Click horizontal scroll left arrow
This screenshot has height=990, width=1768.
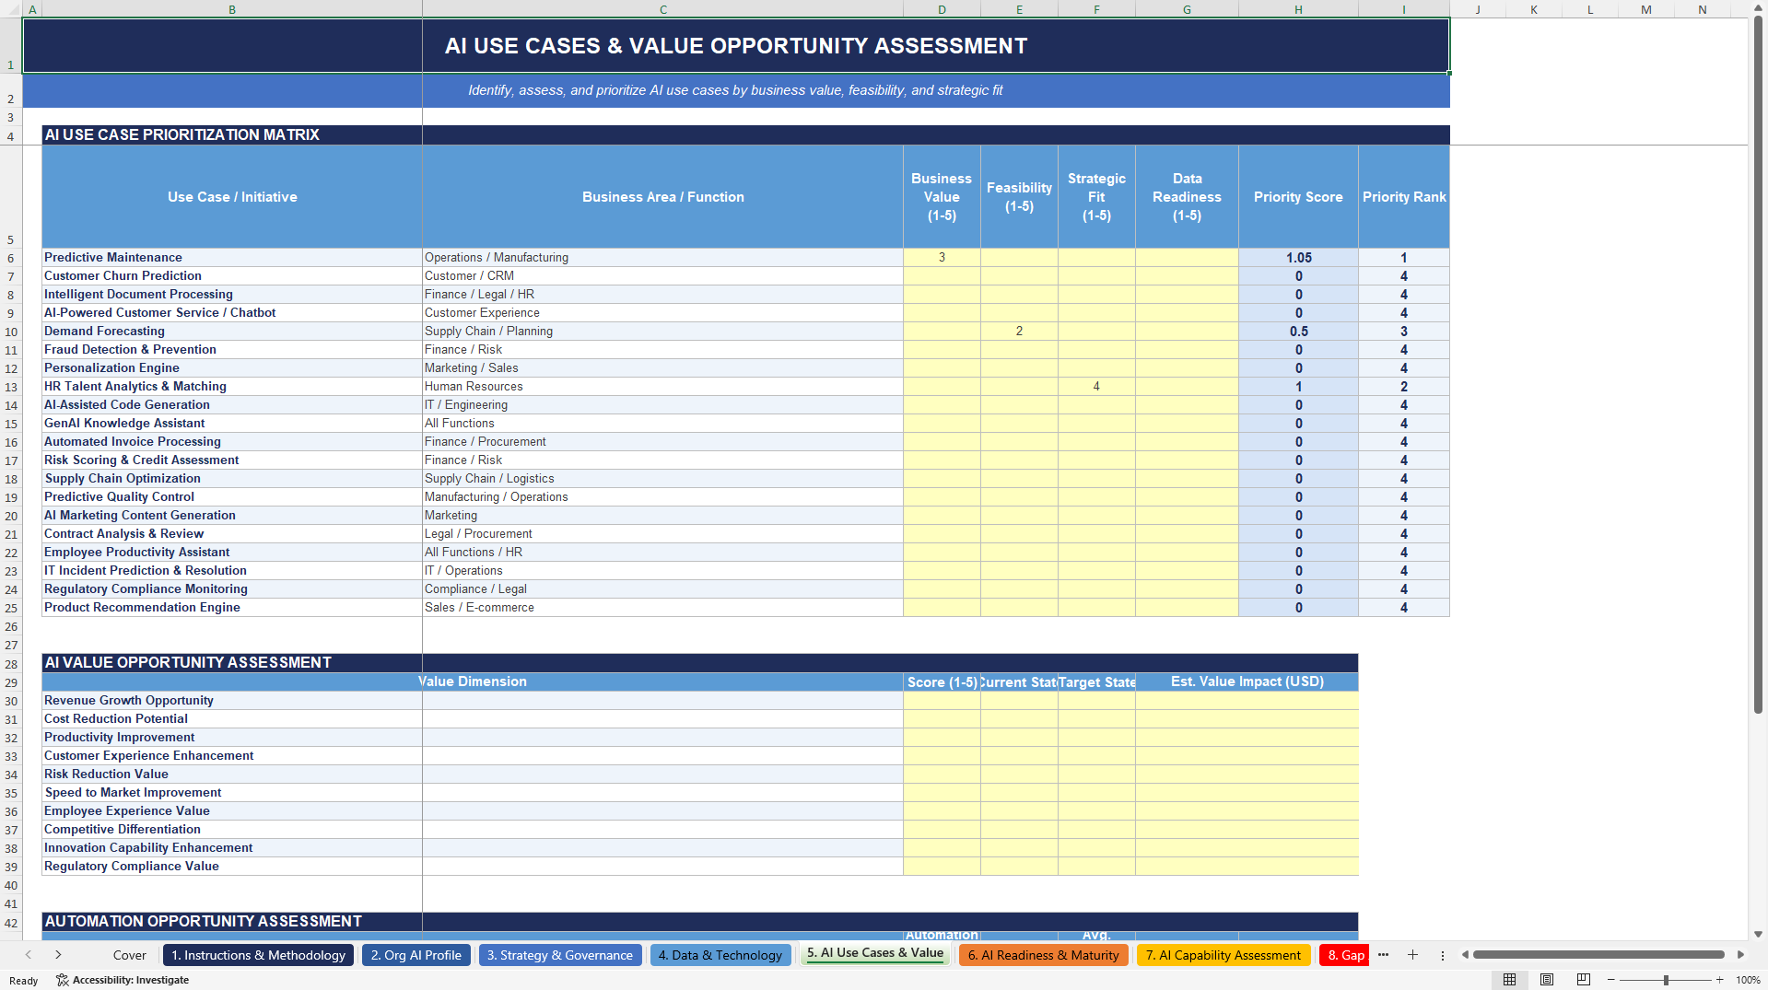coord(1464,955)
